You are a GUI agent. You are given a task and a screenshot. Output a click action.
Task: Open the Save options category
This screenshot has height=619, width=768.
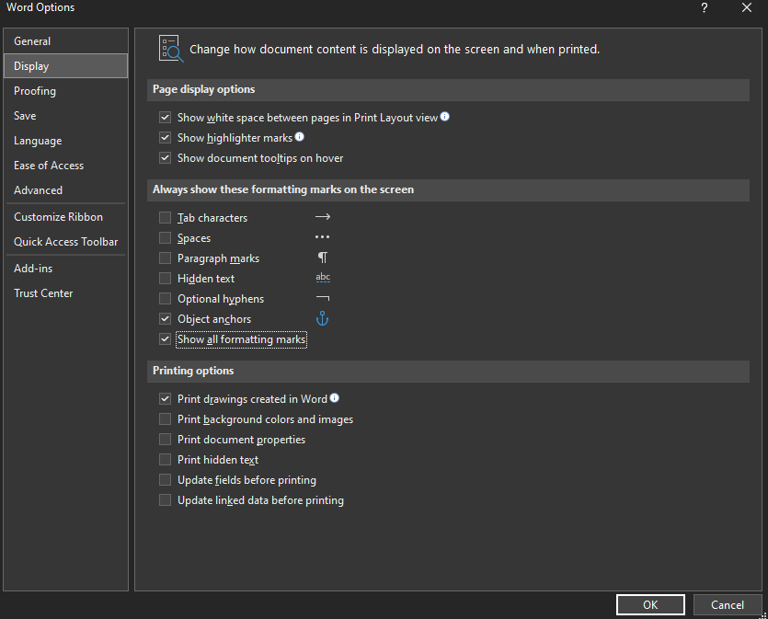click(x=65, y=116)
